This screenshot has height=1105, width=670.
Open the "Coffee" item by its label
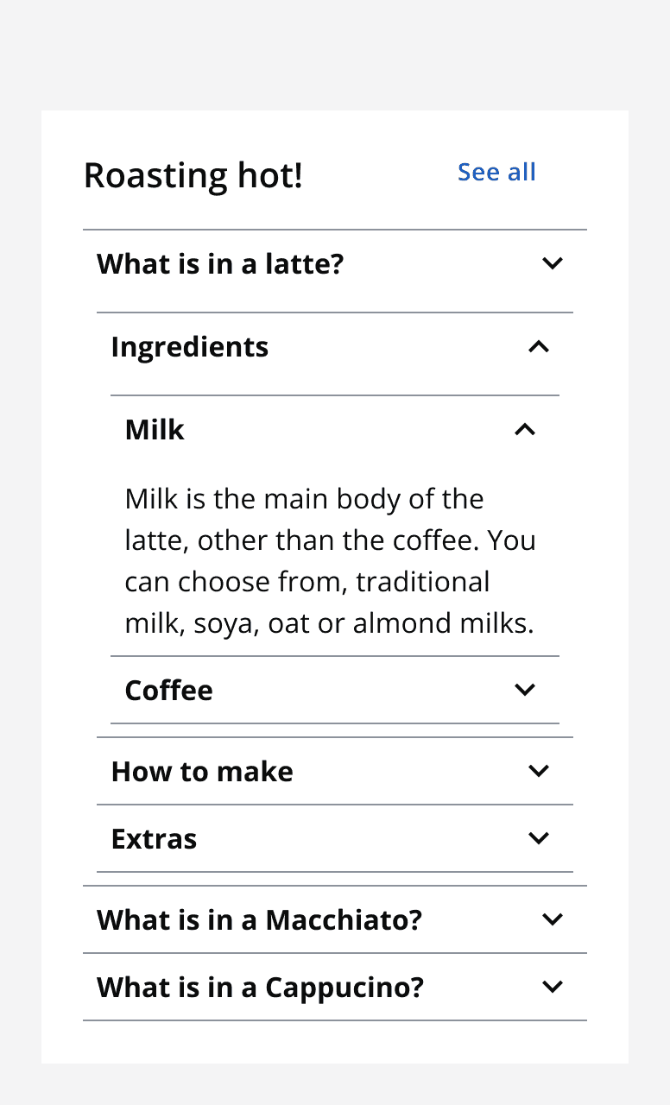pyautogui.click(x=168, y=690)
